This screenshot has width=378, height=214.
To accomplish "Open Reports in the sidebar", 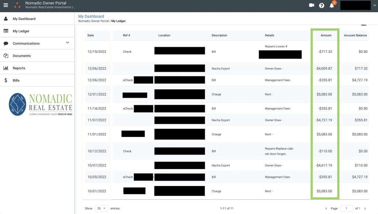I will (19, 68).
